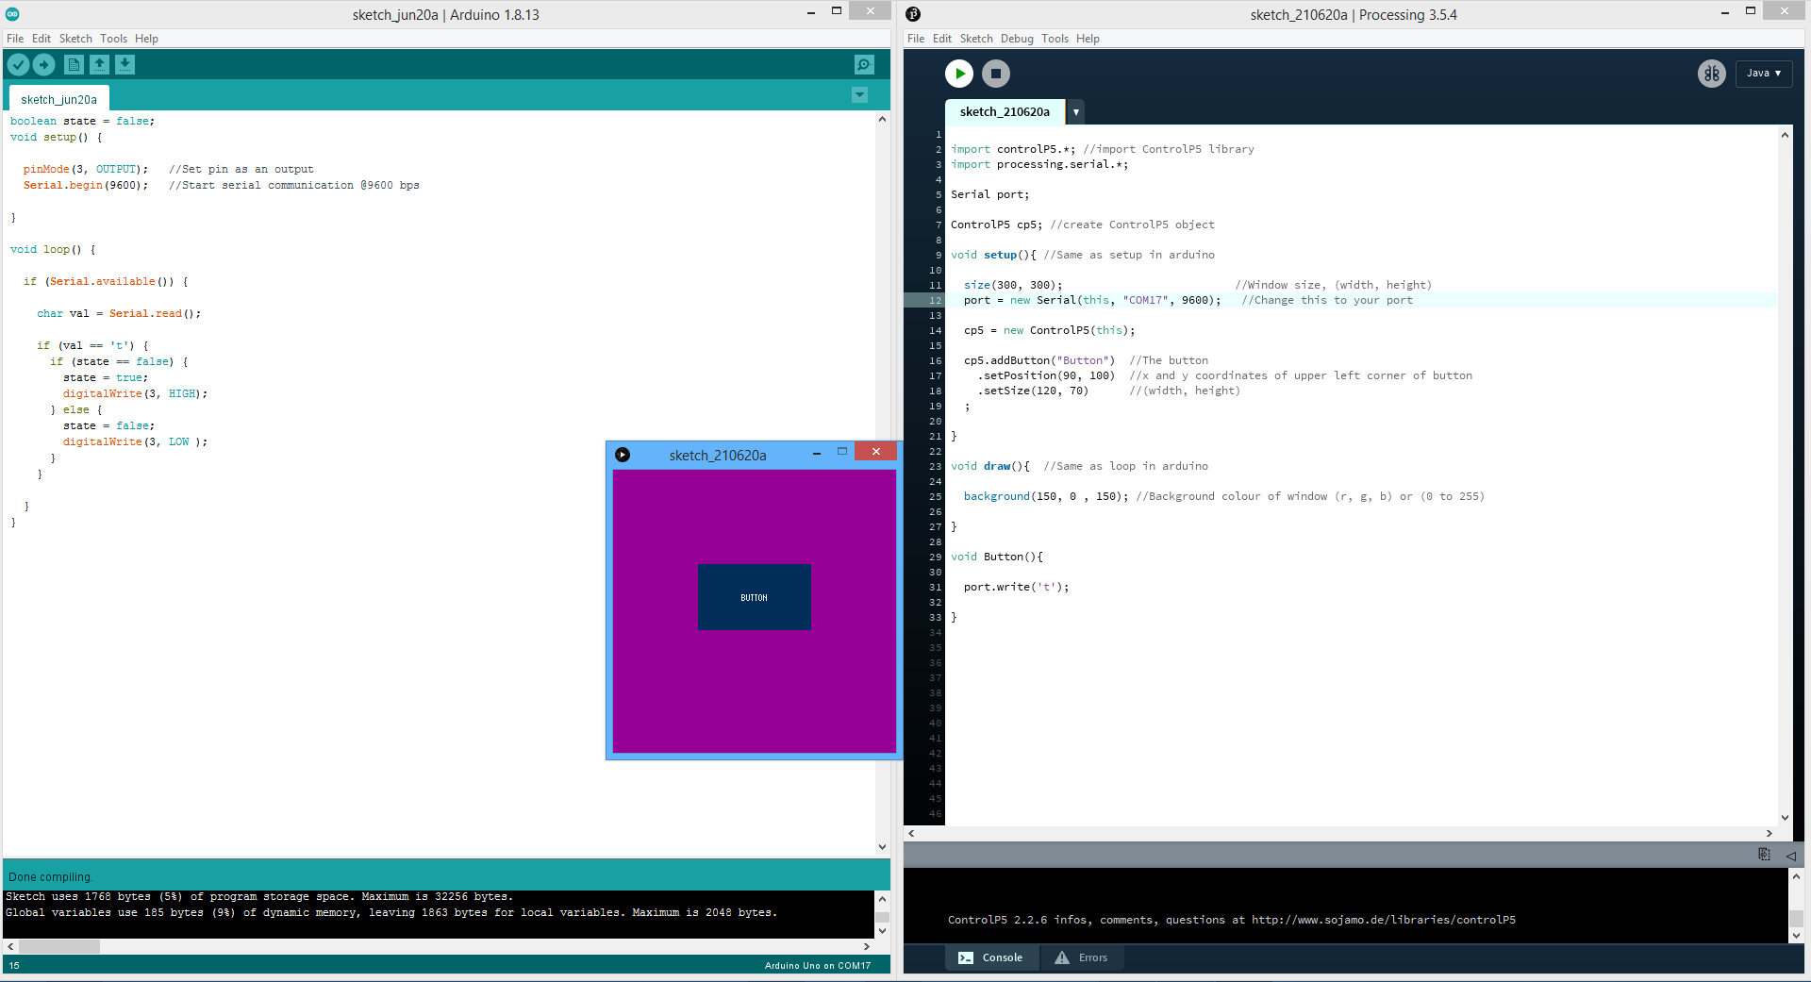Open the Java mode dropdown in Processing
This screenshot has height=982, width=1811.
[1764, 74]
